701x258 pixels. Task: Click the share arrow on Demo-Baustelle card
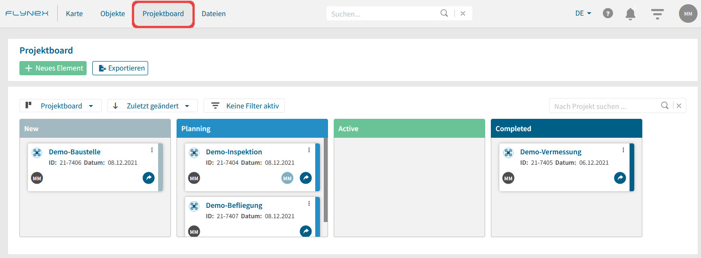click(149, 178)
